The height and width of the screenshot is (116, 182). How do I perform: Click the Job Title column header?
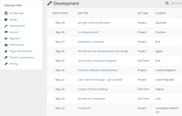83,13
